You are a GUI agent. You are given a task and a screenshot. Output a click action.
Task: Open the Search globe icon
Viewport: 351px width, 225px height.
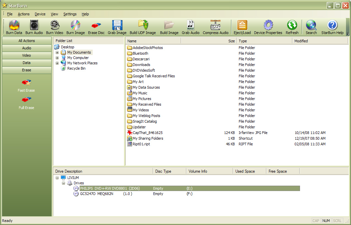(x=311, y=27)
